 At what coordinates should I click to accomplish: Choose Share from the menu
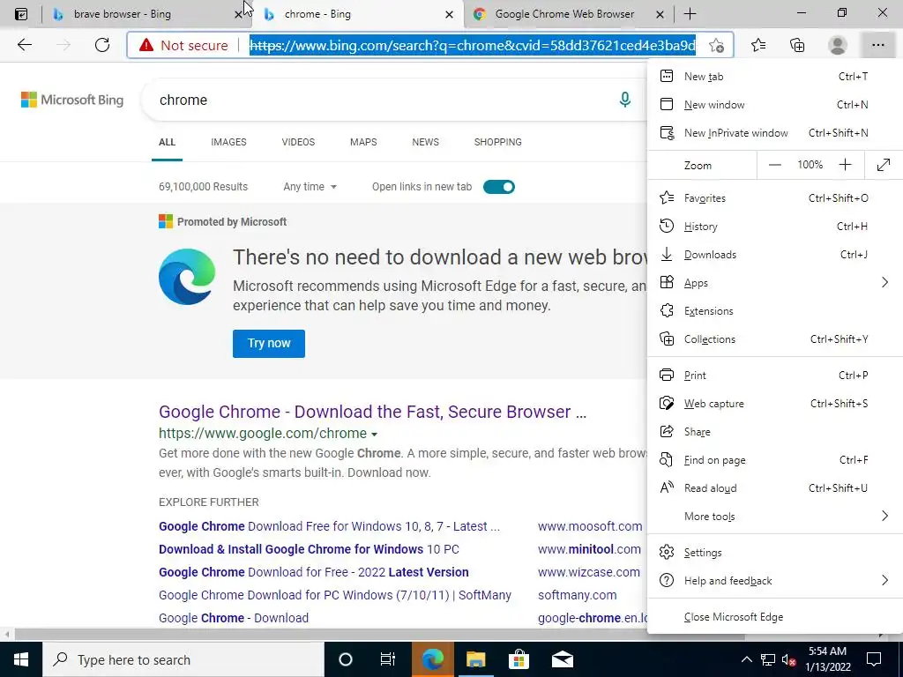tap(775, 432)
